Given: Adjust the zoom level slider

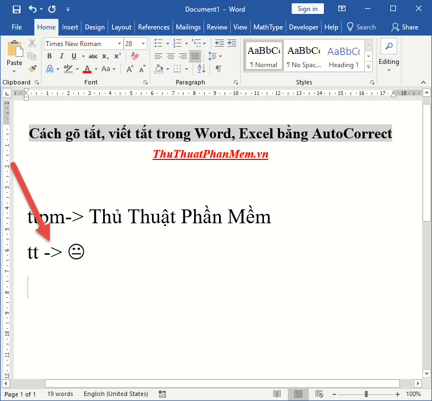Looking at the screenshot, I should (366, 394).
